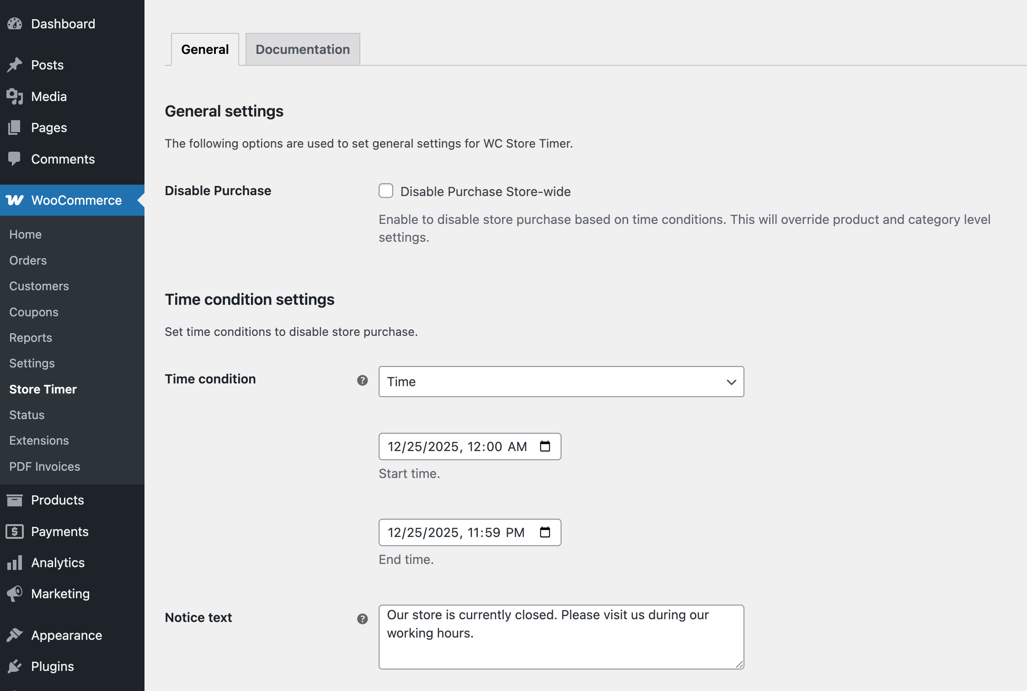Click the Analytics bar chart icon
Viewport: 1027px width, 691px height.
(x=14, y=562)
